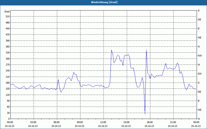Click the 25.10.23 date label
The width and height of the screenshot is (207, 129).
point(196,126)
